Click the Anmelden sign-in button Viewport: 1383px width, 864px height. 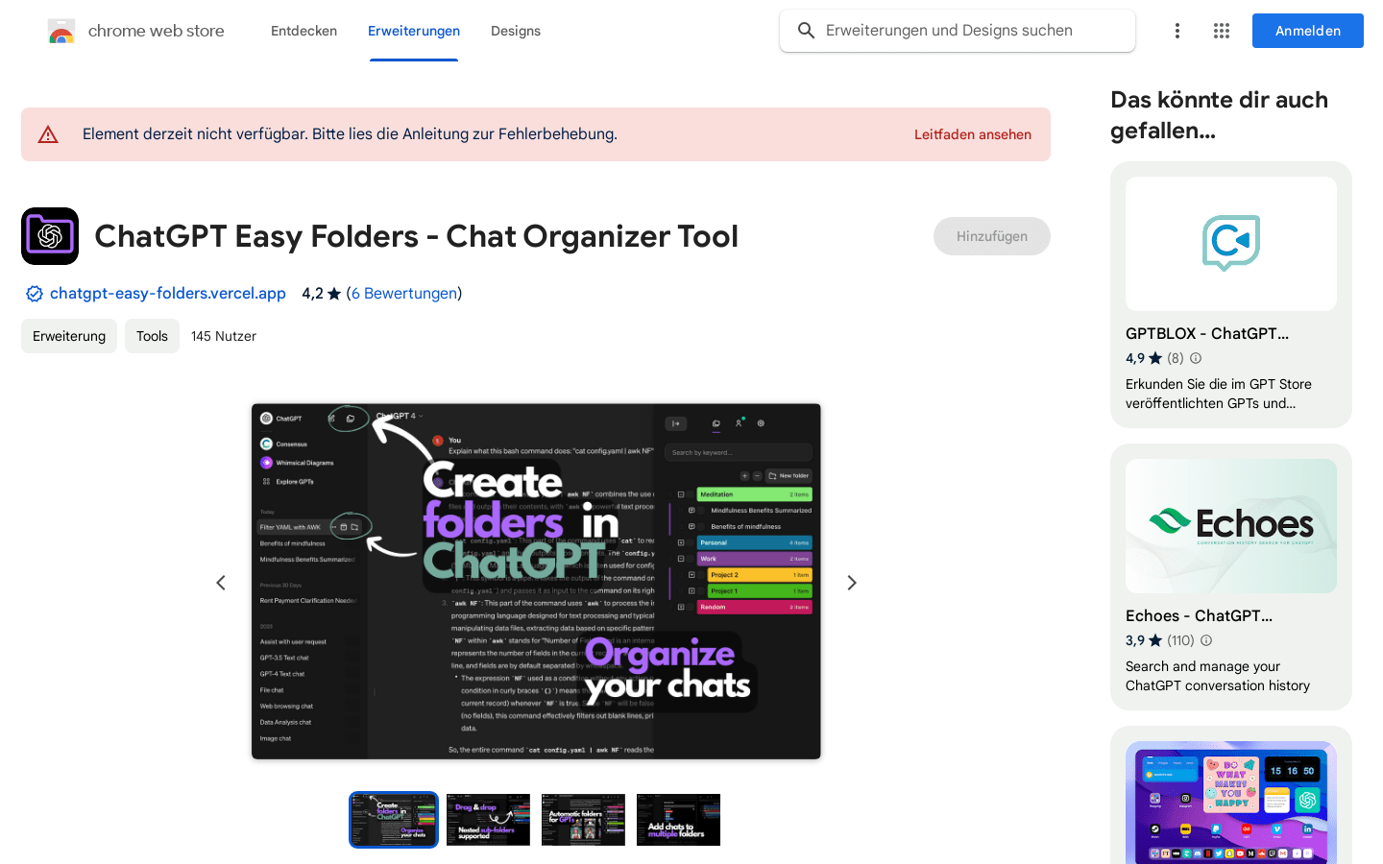(1308, 31)
